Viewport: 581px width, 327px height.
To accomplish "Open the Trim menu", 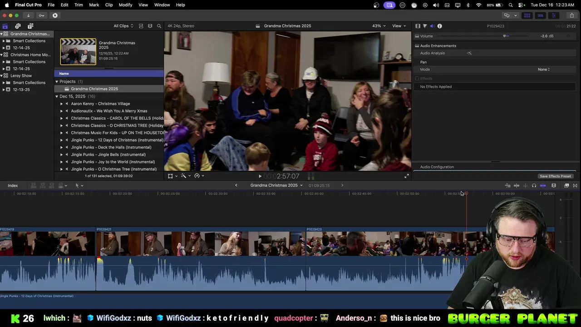I will 79,5.
